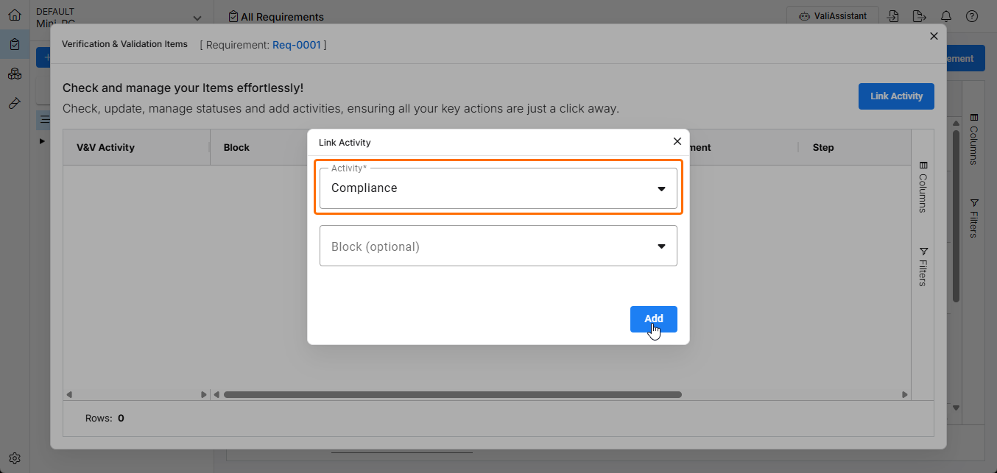Click the import file icon in top bar
The width and height of the screenshot is (997, 473).
(893, 16)
